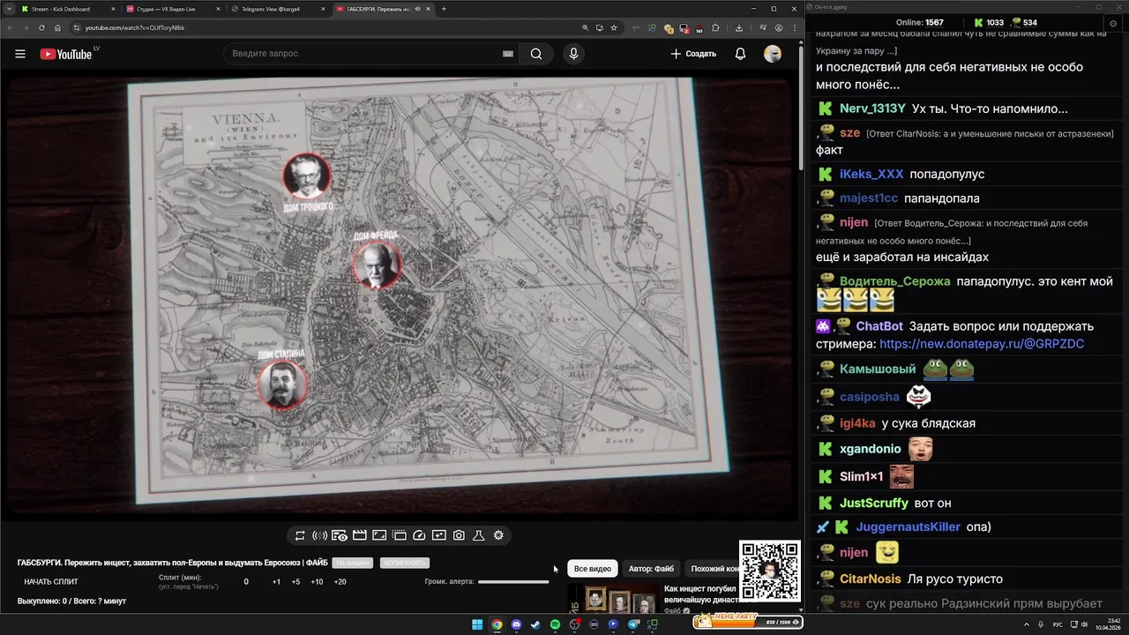1129x635 pixels.
Task: Add +20 minutes to split
Action: pos(340,582)
